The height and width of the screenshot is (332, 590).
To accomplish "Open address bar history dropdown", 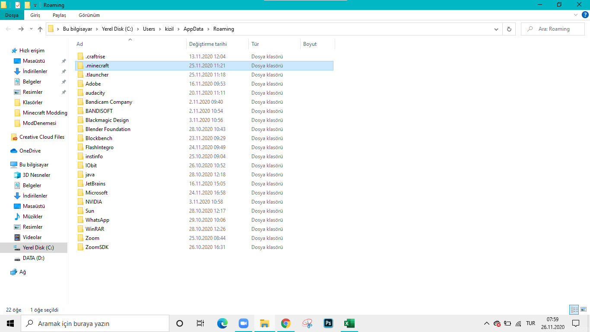I will (496, 29).
